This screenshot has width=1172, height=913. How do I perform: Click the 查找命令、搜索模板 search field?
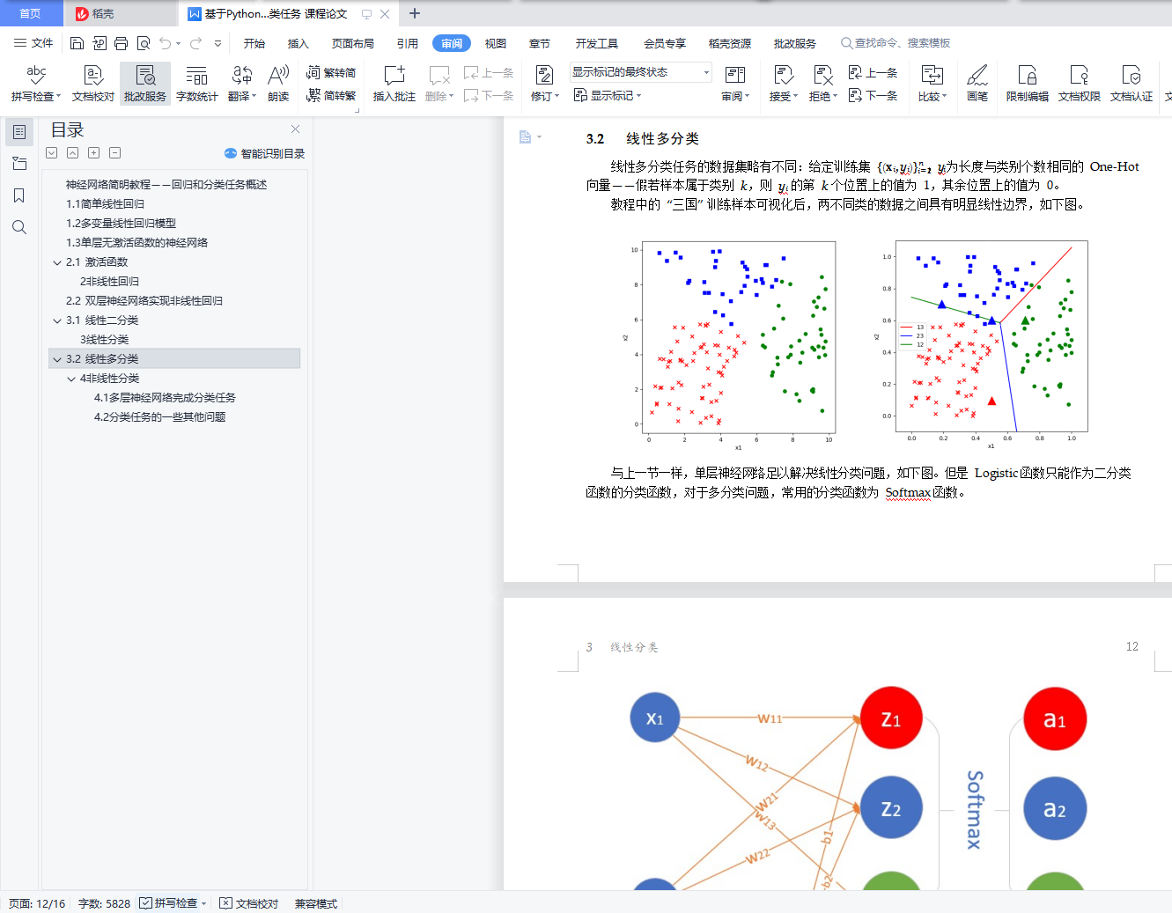coord(896,43)
